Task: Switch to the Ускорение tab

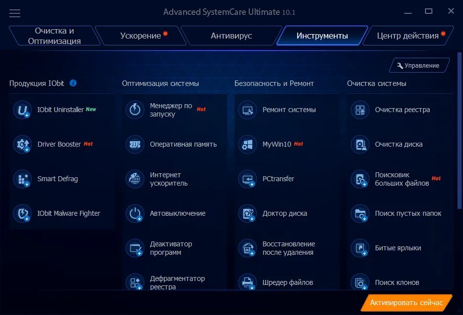Action: pyautogui.click(x=141, y=36)
